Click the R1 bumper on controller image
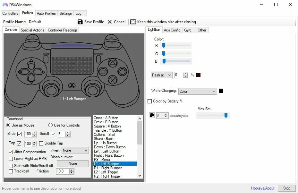298x193 pixels. click(112, 43)
